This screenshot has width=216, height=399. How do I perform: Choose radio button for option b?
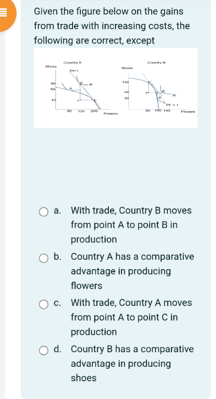tap(44, 258)
